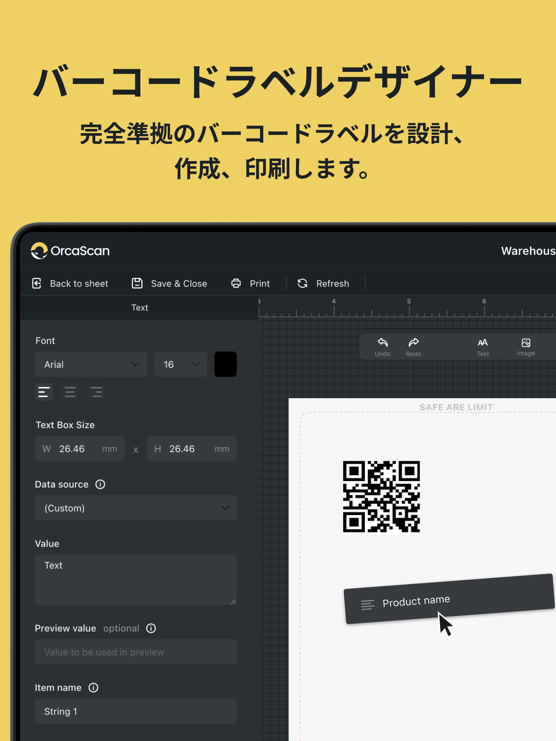Screen dimensions: 556x741
Task: Show Preview value info icon
Action: coord(151,628)
